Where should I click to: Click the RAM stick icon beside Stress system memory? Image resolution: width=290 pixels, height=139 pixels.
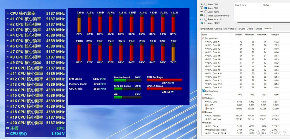tap(202, 16)
